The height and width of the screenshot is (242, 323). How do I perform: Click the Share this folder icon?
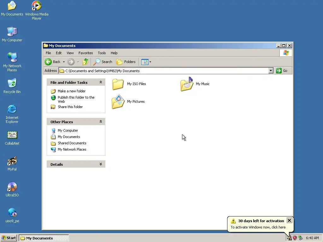point(53,107)
